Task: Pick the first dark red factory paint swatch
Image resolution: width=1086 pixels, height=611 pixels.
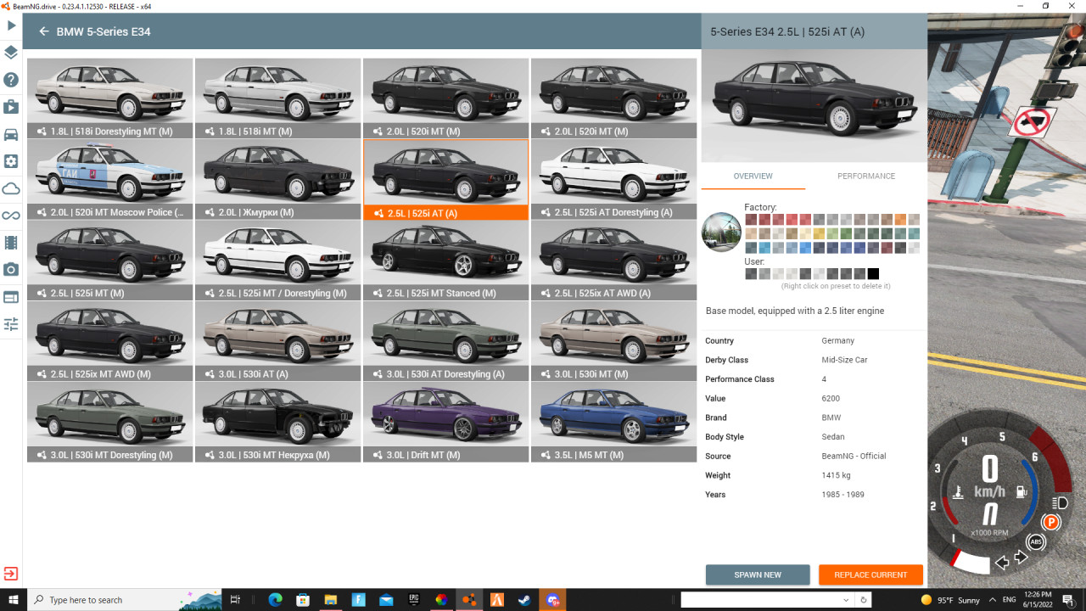Action: click(751, 220)
